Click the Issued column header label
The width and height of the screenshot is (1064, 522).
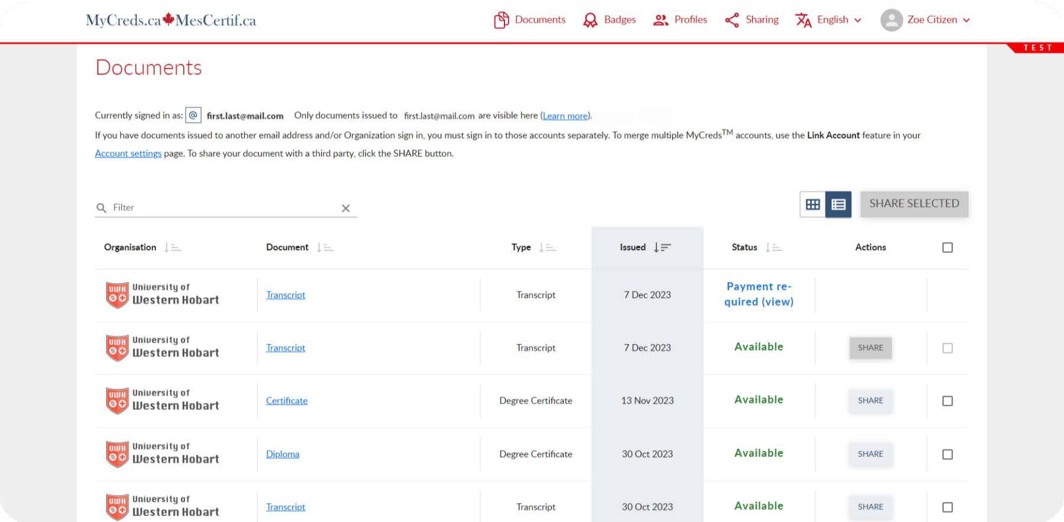click(x=632, y=247)
